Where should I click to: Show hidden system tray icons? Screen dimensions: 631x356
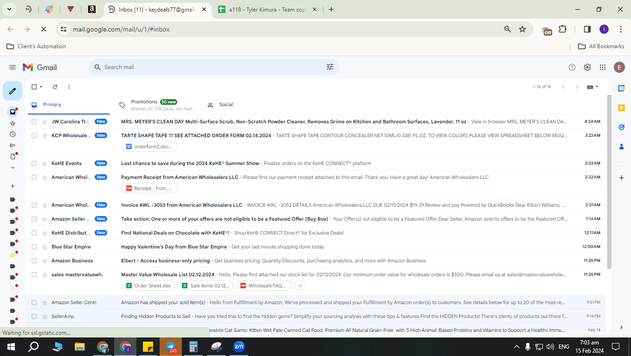516,347
